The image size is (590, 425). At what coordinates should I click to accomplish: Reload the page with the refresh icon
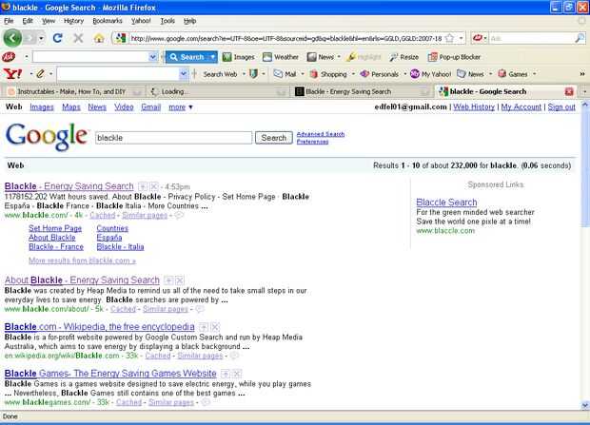pos(57,38)
